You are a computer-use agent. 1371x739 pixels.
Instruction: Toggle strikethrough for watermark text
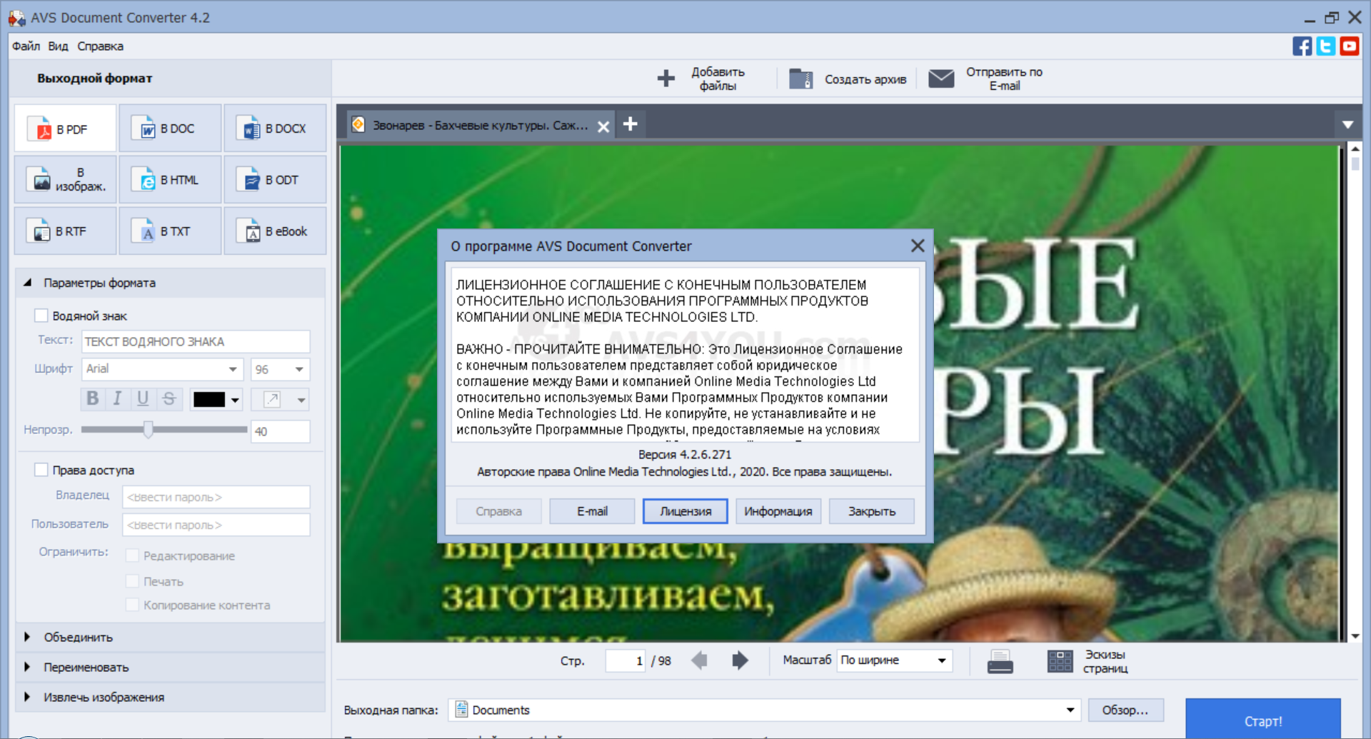169,398
